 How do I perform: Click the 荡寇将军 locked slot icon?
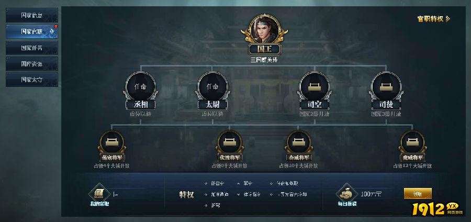[112, 142]
